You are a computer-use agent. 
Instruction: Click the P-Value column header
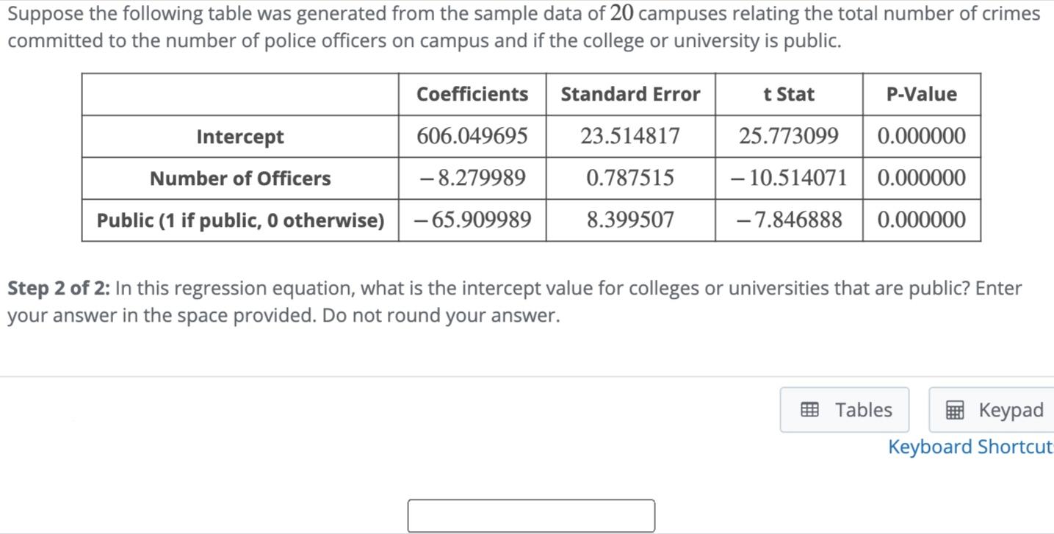922,94
